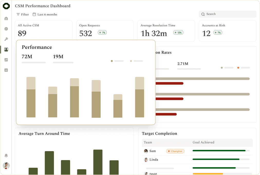Select Linda's row in Target Completion
Screen dimensions: 260x175
pos(197,160)
